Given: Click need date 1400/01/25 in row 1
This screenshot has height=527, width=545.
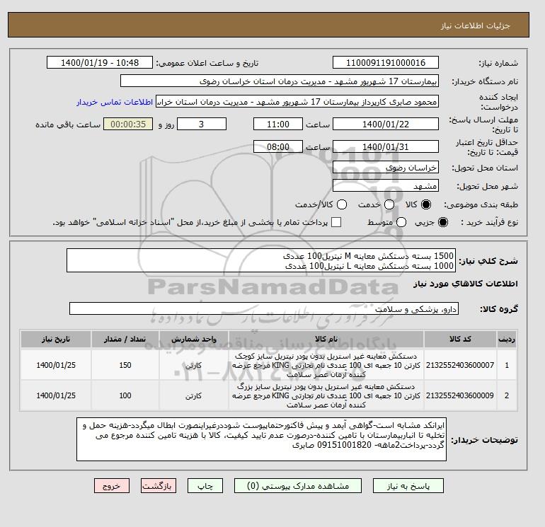Looking at the screenshot, I should (56, 365).
